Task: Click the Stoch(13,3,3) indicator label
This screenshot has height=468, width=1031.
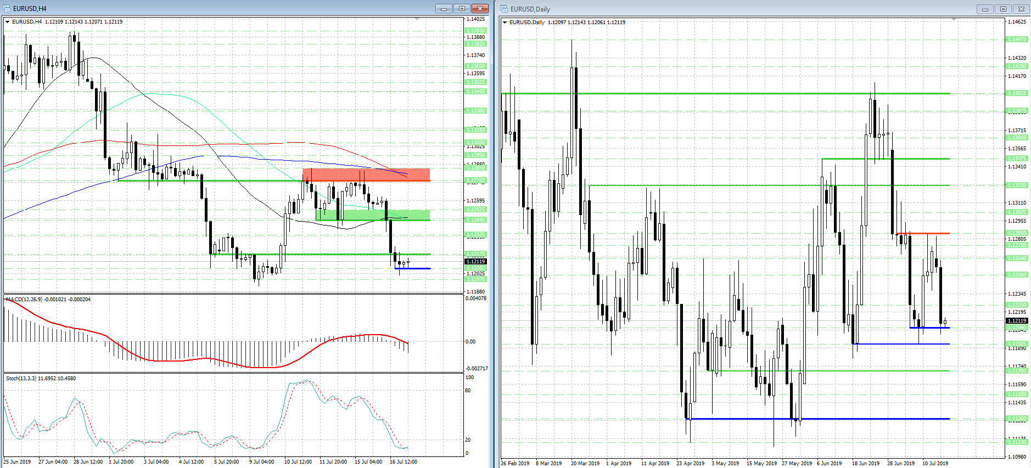Action: pyautogui.click(x=41, y=379)
